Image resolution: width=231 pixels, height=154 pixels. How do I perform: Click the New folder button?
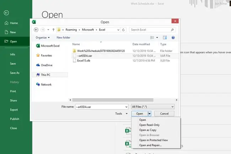coord(63,38)
